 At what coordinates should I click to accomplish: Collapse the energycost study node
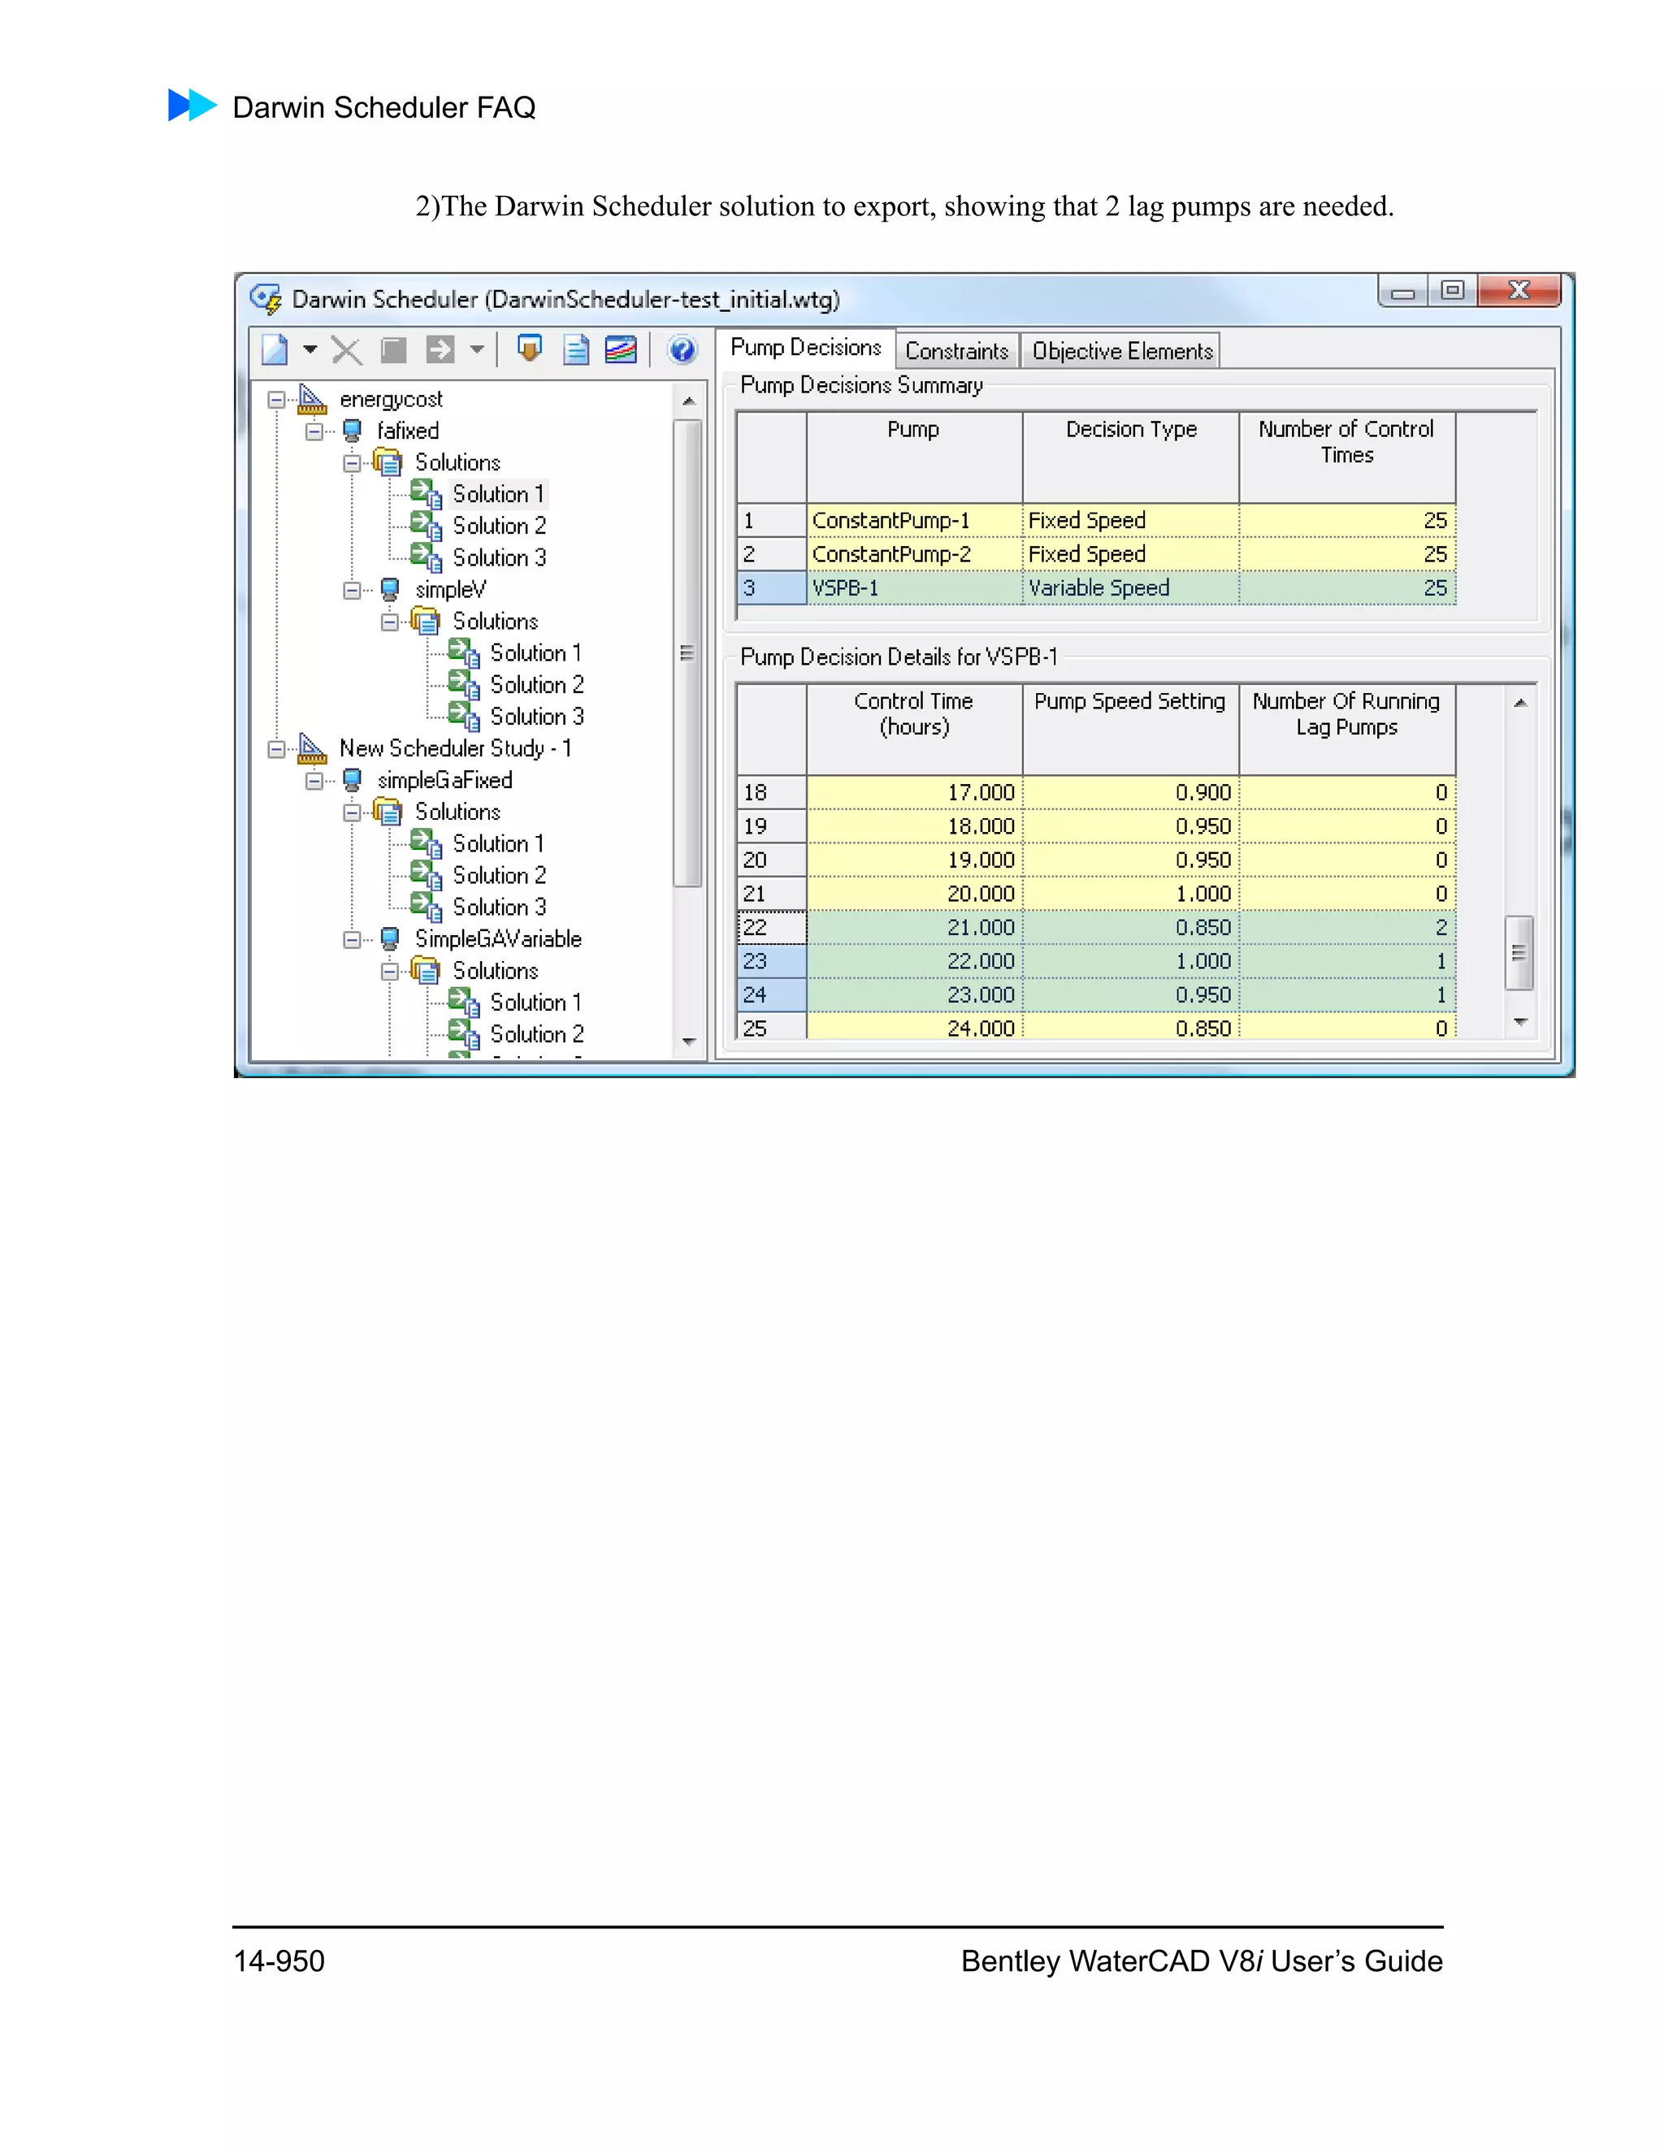[276, 401]
